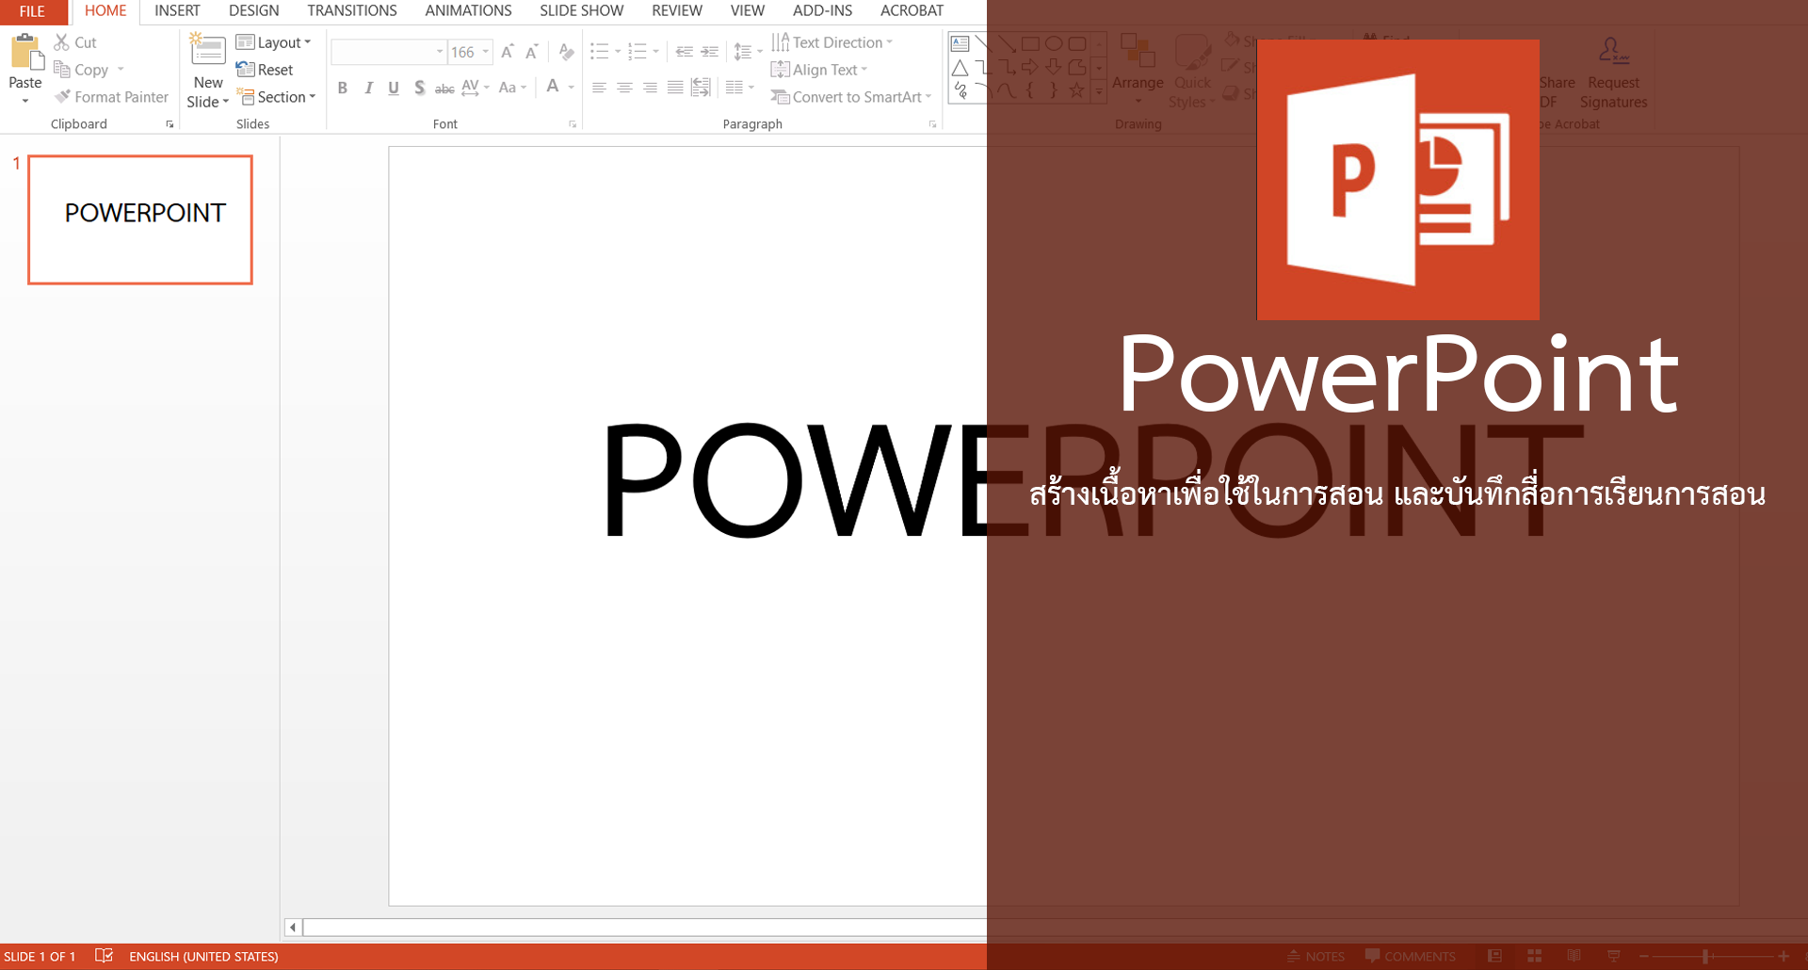The height and width of the screenshot is (970, 1808).
Task: Select the oval shape tool
Action: [x=1055, y=42]
